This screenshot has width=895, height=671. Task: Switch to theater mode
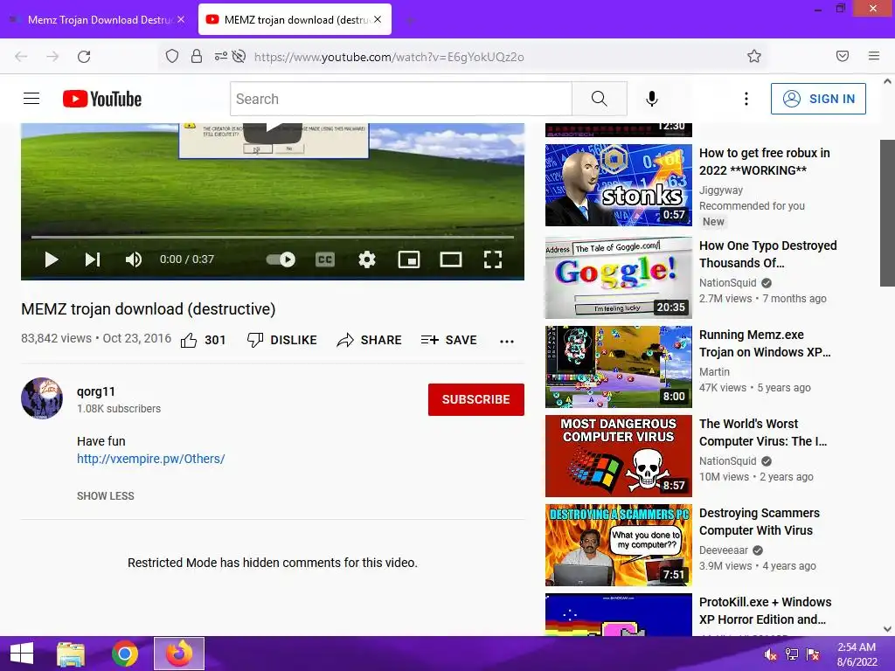[451, 259]
